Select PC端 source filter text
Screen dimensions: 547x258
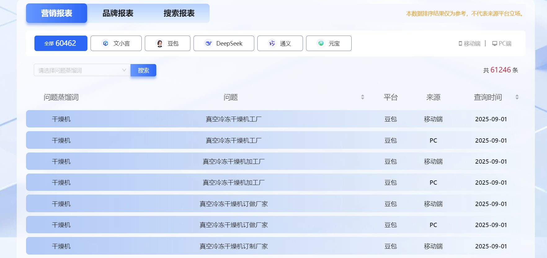pos(505,44)
